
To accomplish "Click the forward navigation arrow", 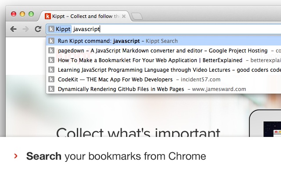I will tap(25, 29).
